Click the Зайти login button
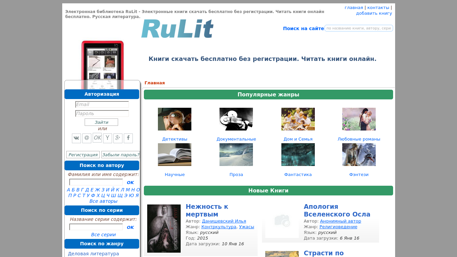This screenshot has width=457, height=257. [x=101, y=122]
